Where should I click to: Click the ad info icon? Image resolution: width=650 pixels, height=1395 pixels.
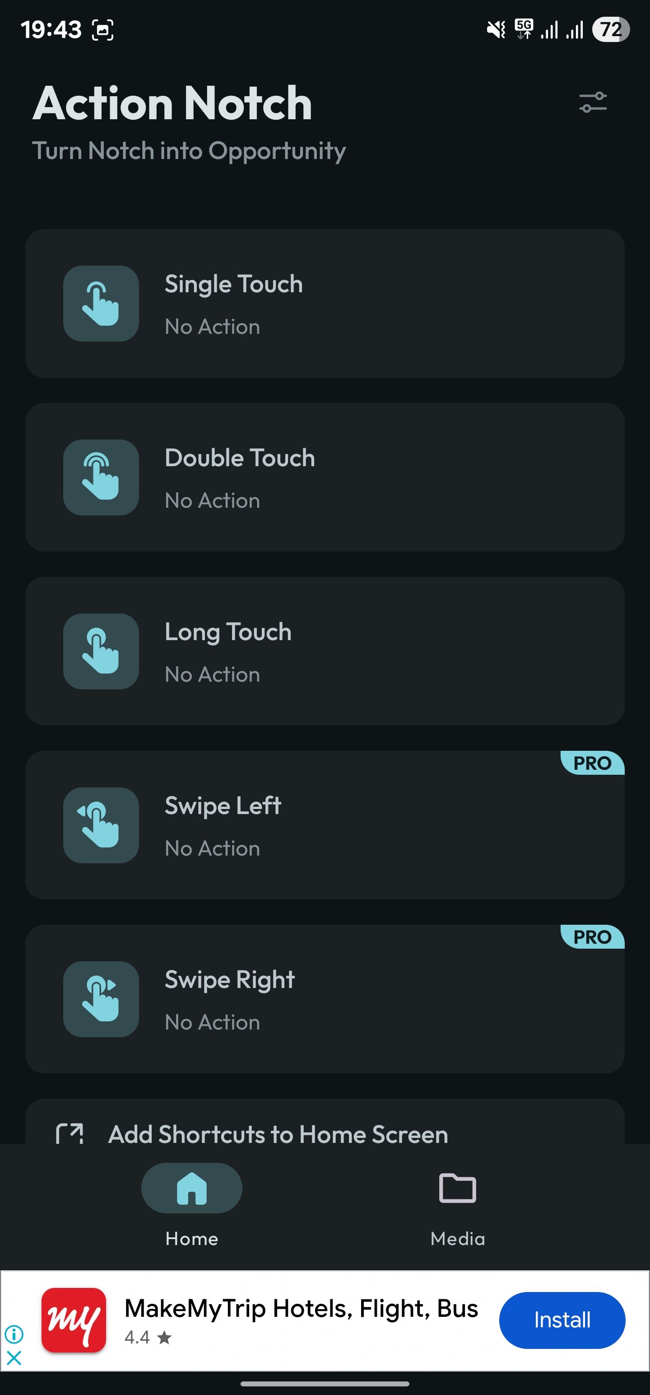coord(14,1333)
